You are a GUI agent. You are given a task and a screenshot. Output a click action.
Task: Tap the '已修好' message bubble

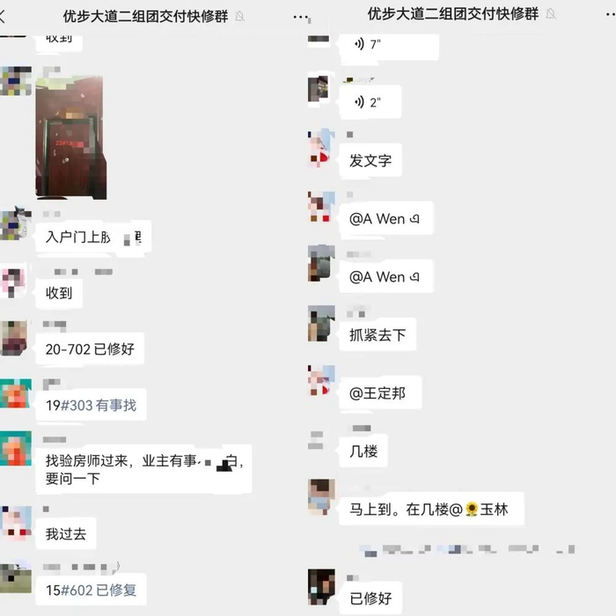[x=370, y=598]
